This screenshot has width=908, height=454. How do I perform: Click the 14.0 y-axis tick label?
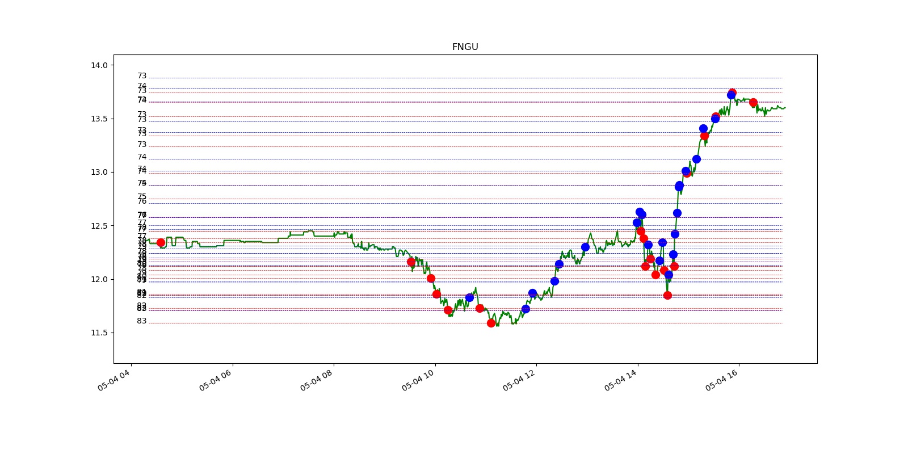click(x=99, y=65)
